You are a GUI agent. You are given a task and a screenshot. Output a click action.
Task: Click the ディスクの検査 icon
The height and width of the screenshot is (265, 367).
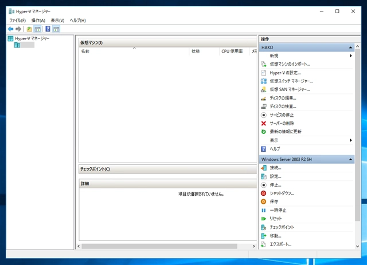coord(264,106)
